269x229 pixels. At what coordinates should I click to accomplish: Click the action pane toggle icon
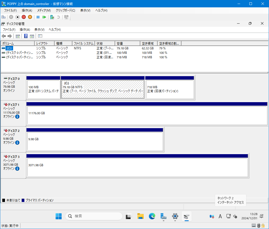click(32, 36)
